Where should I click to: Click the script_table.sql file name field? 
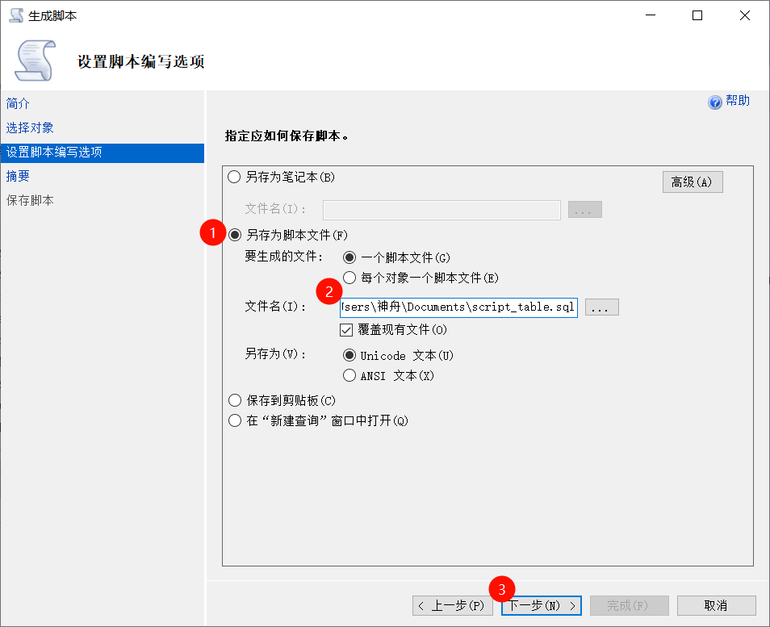(458, 307)
